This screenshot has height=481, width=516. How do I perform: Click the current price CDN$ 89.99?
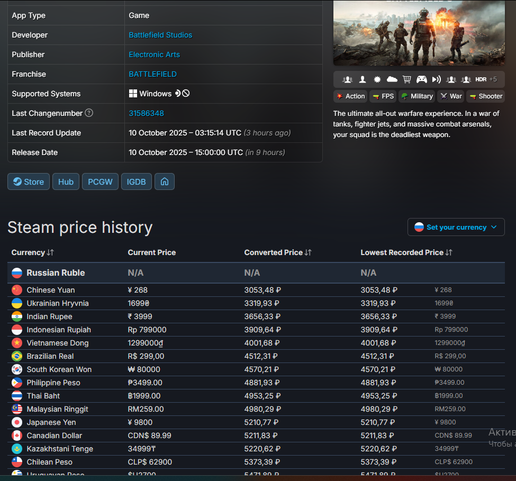149,435
